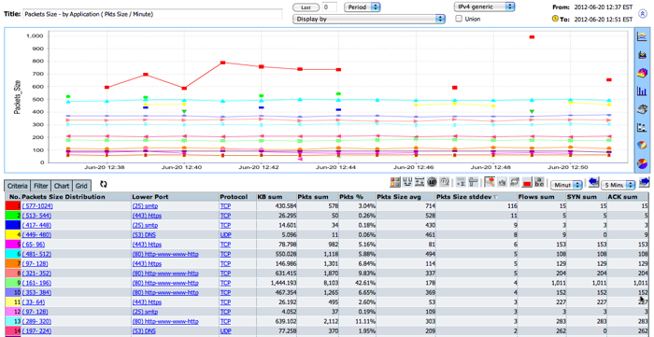
Task: Click the T-shaped ruler layout icon
Action: tap(473, 182)
